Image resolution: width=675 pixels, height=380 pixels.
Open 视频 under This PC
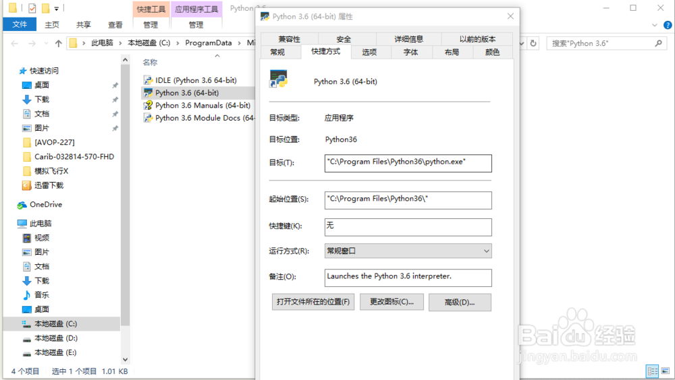(x=42, y=238)
